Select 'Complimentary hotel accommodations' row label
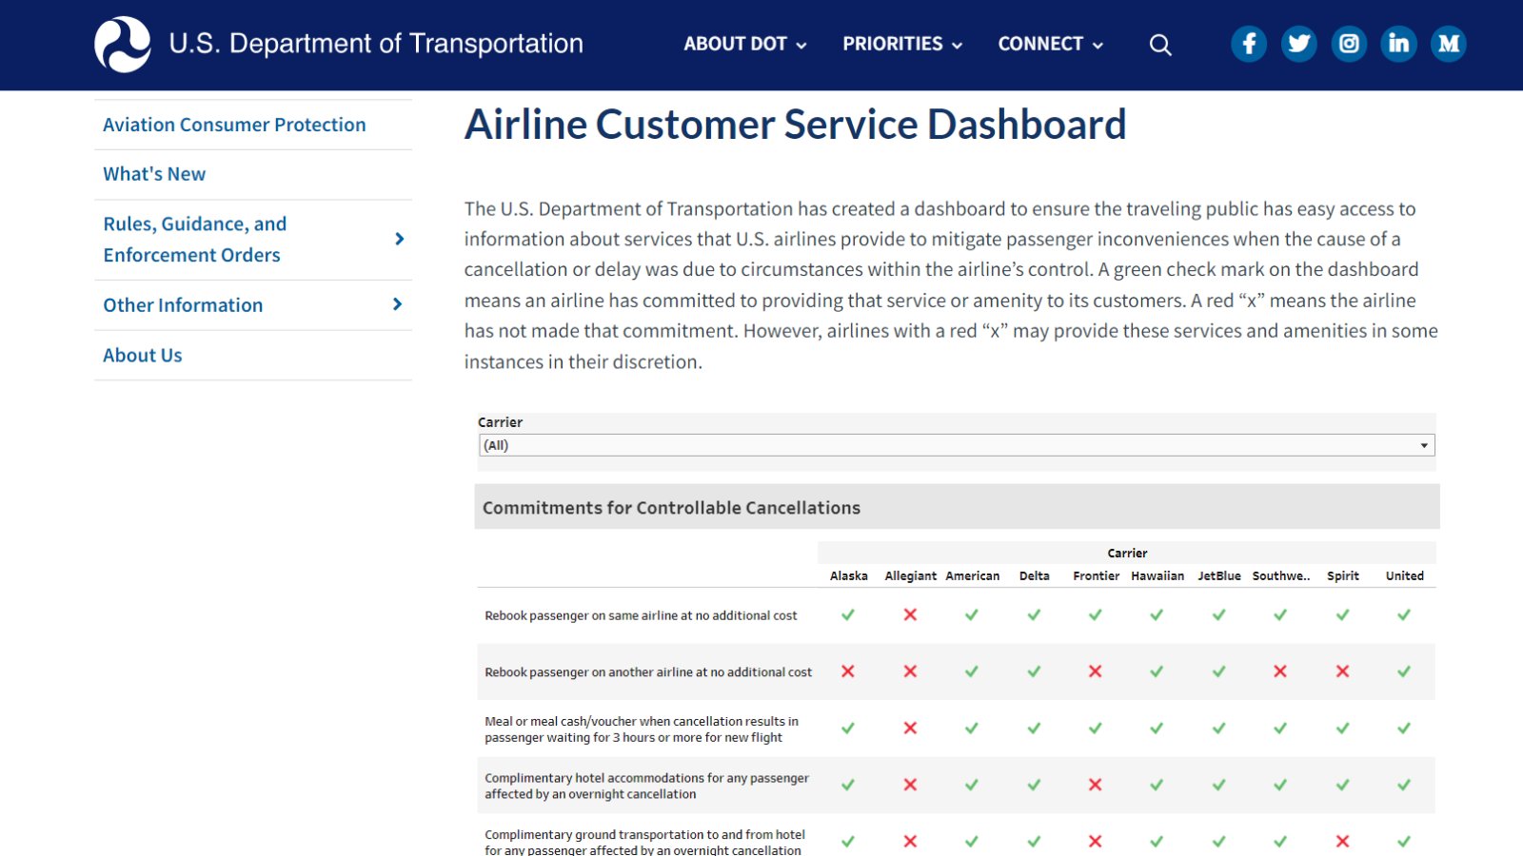 pyautogui.click(x=647, y=786)
